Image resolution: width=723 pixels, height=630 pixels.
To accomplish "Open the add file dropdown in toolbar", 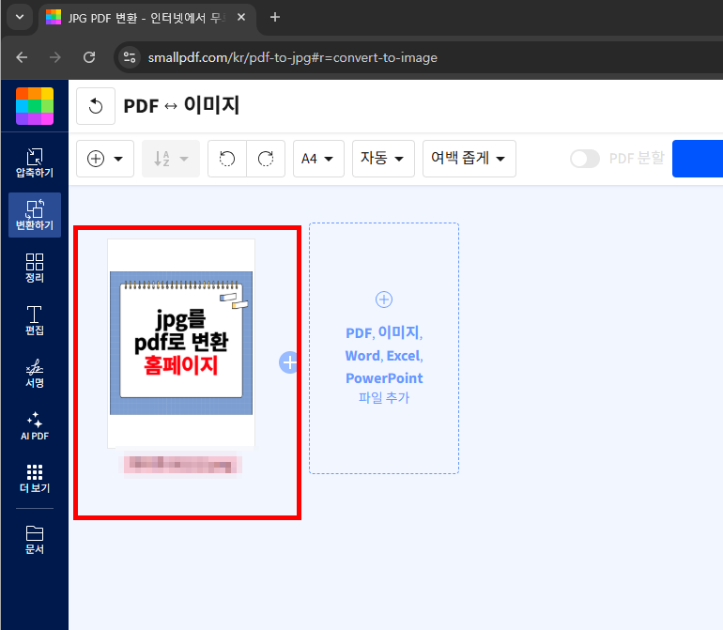I will [x=105, y=159].
